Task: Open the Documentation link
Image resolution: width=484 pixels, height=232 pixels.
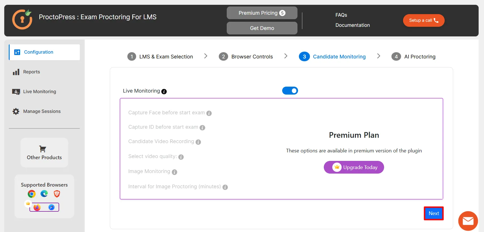Action: click(353, 25)
